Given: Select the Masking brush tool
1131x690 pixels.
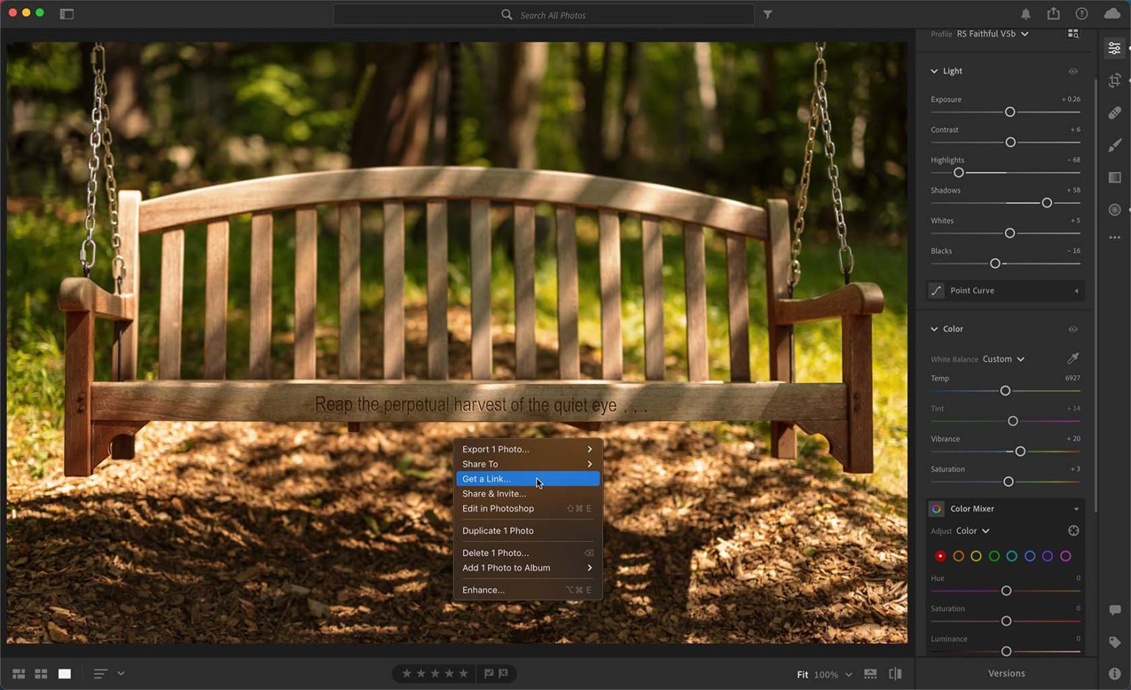Looking at the screenshot, I should (1114, 144).
